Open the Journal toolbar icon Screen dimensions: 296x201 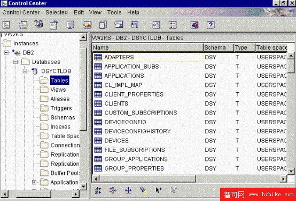[103, 25]
